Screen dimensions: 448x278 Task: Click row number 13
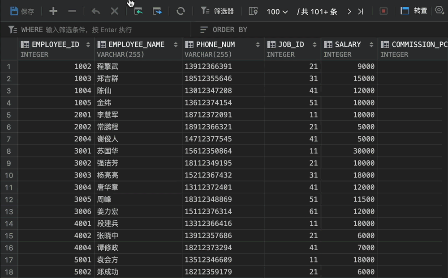point(9,211)
